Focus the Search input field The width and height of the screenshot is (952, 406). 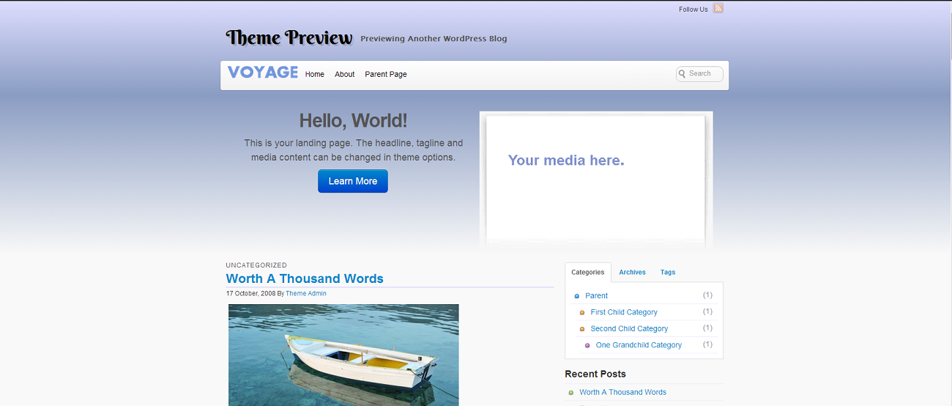[x=704, y=74]
